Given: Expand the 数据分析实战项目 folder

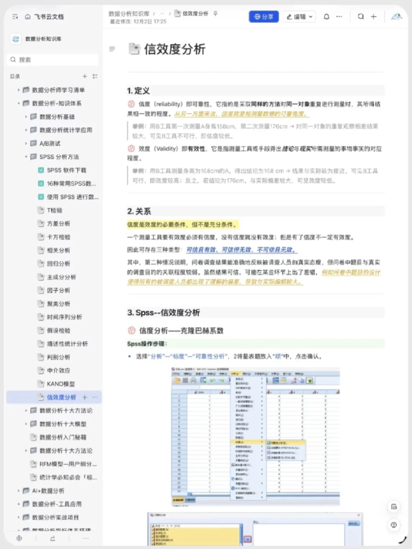Looking at the screenshot, I should 18,518.
